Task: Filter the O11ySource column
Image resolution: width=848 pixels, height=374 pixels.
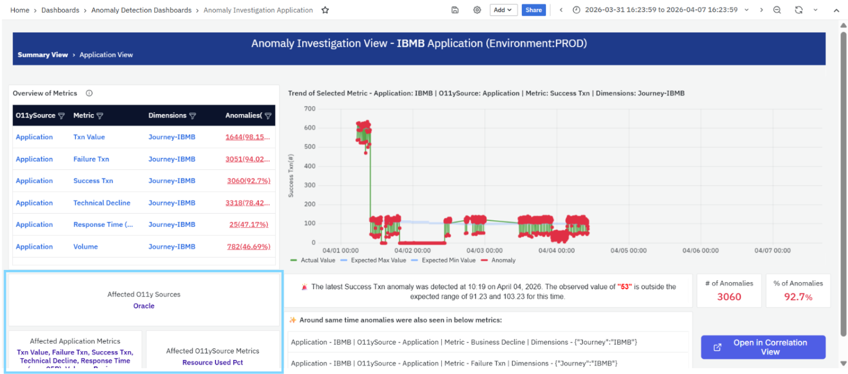Action: (x=61, y=116)
